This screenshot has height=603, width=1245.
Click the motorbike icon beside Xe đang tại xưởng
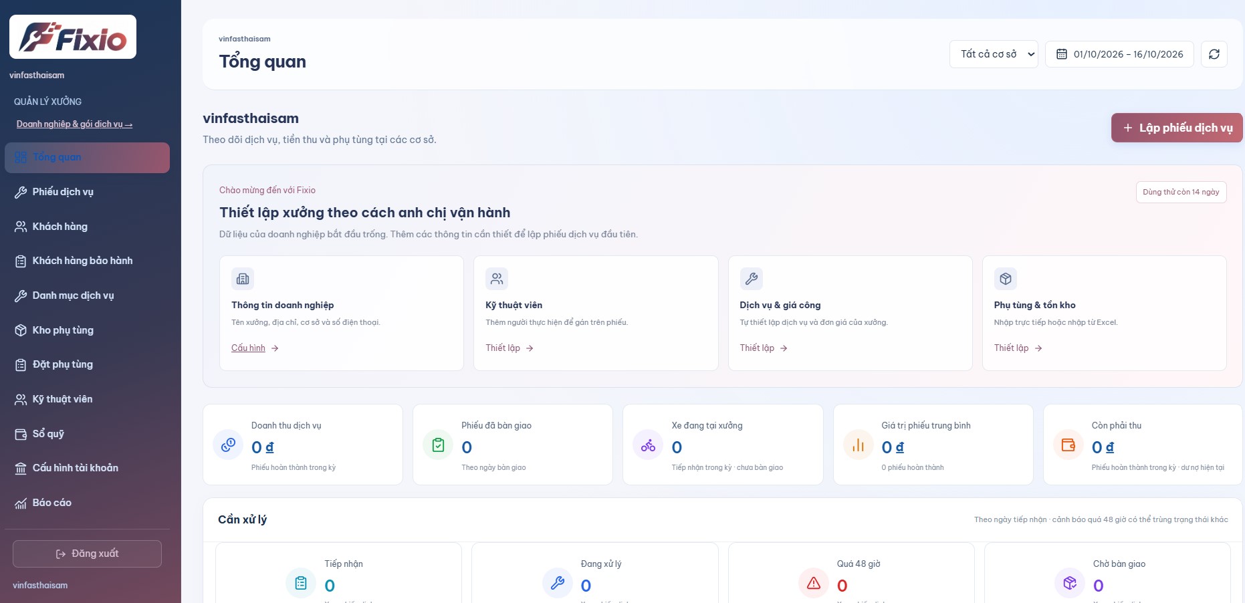[648, 445]
